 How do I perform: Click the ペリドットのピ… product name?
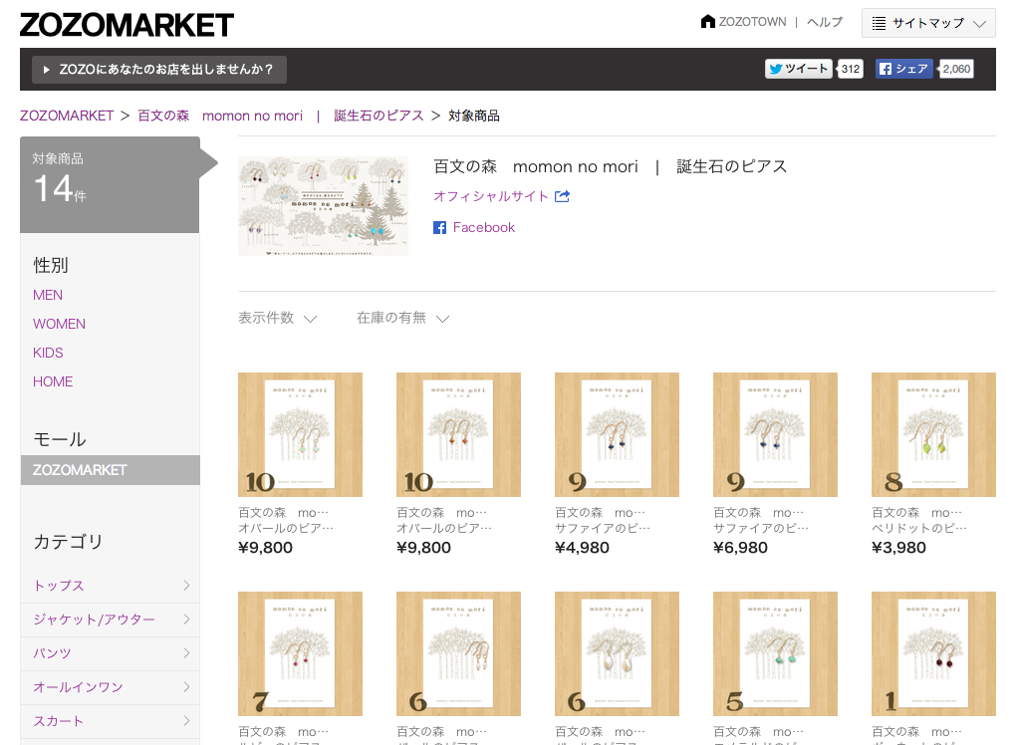click(x=919, y=529)
